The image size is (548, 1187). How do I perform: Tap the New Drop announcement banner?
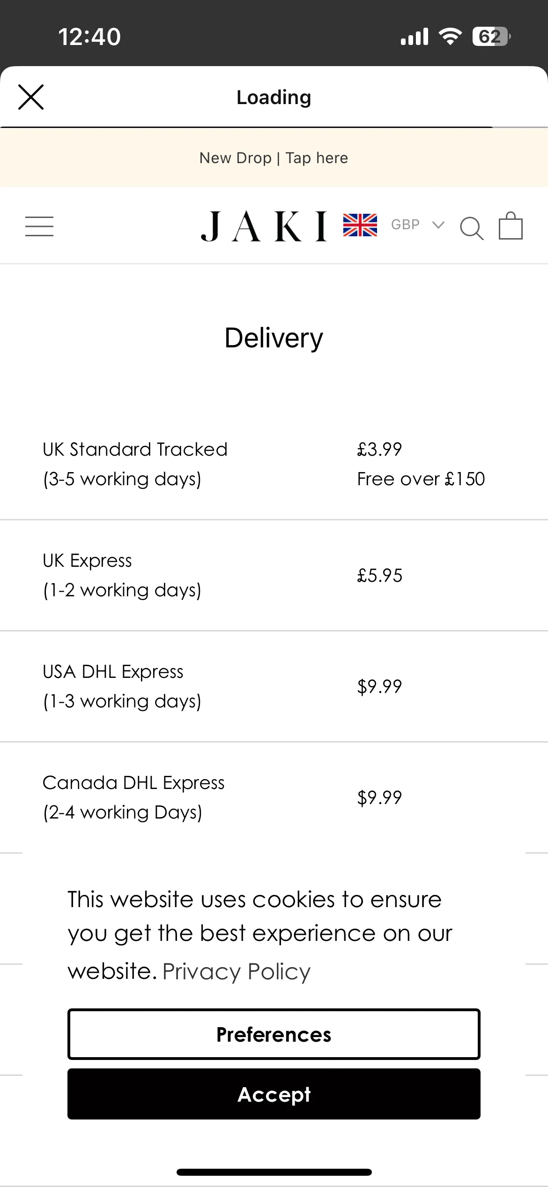[274, 158]
